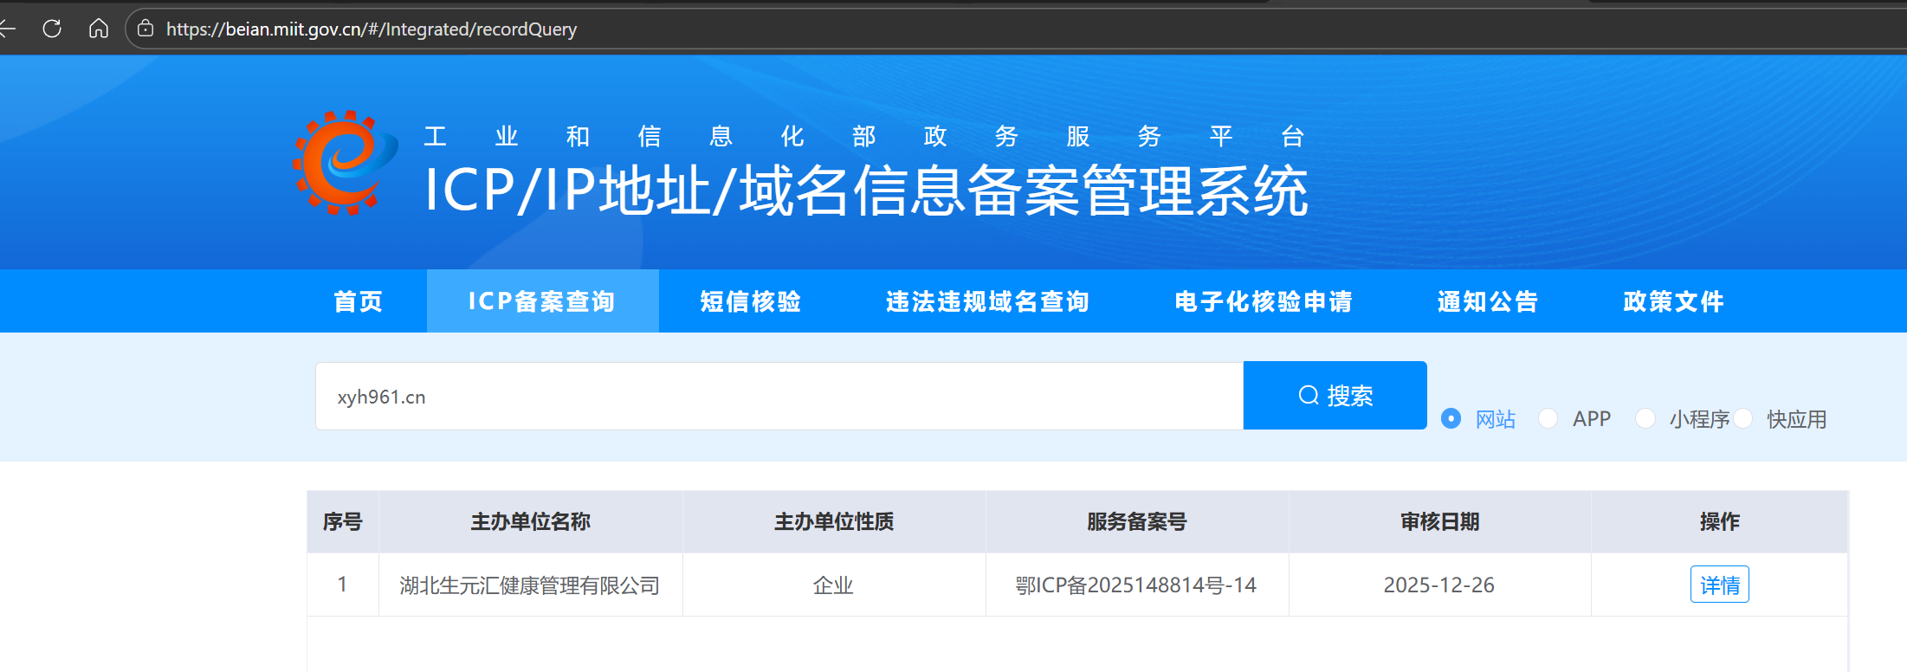Click record number 鄂ICP备2025148814号-14

(x=1136, y=585)
